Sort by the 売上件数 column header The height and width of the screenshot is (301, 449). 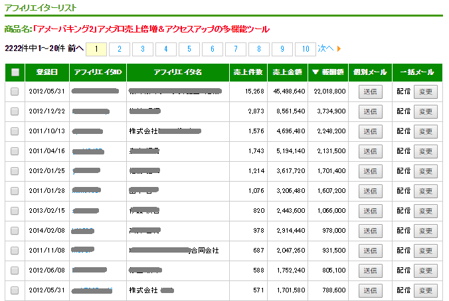coord(248,72)
